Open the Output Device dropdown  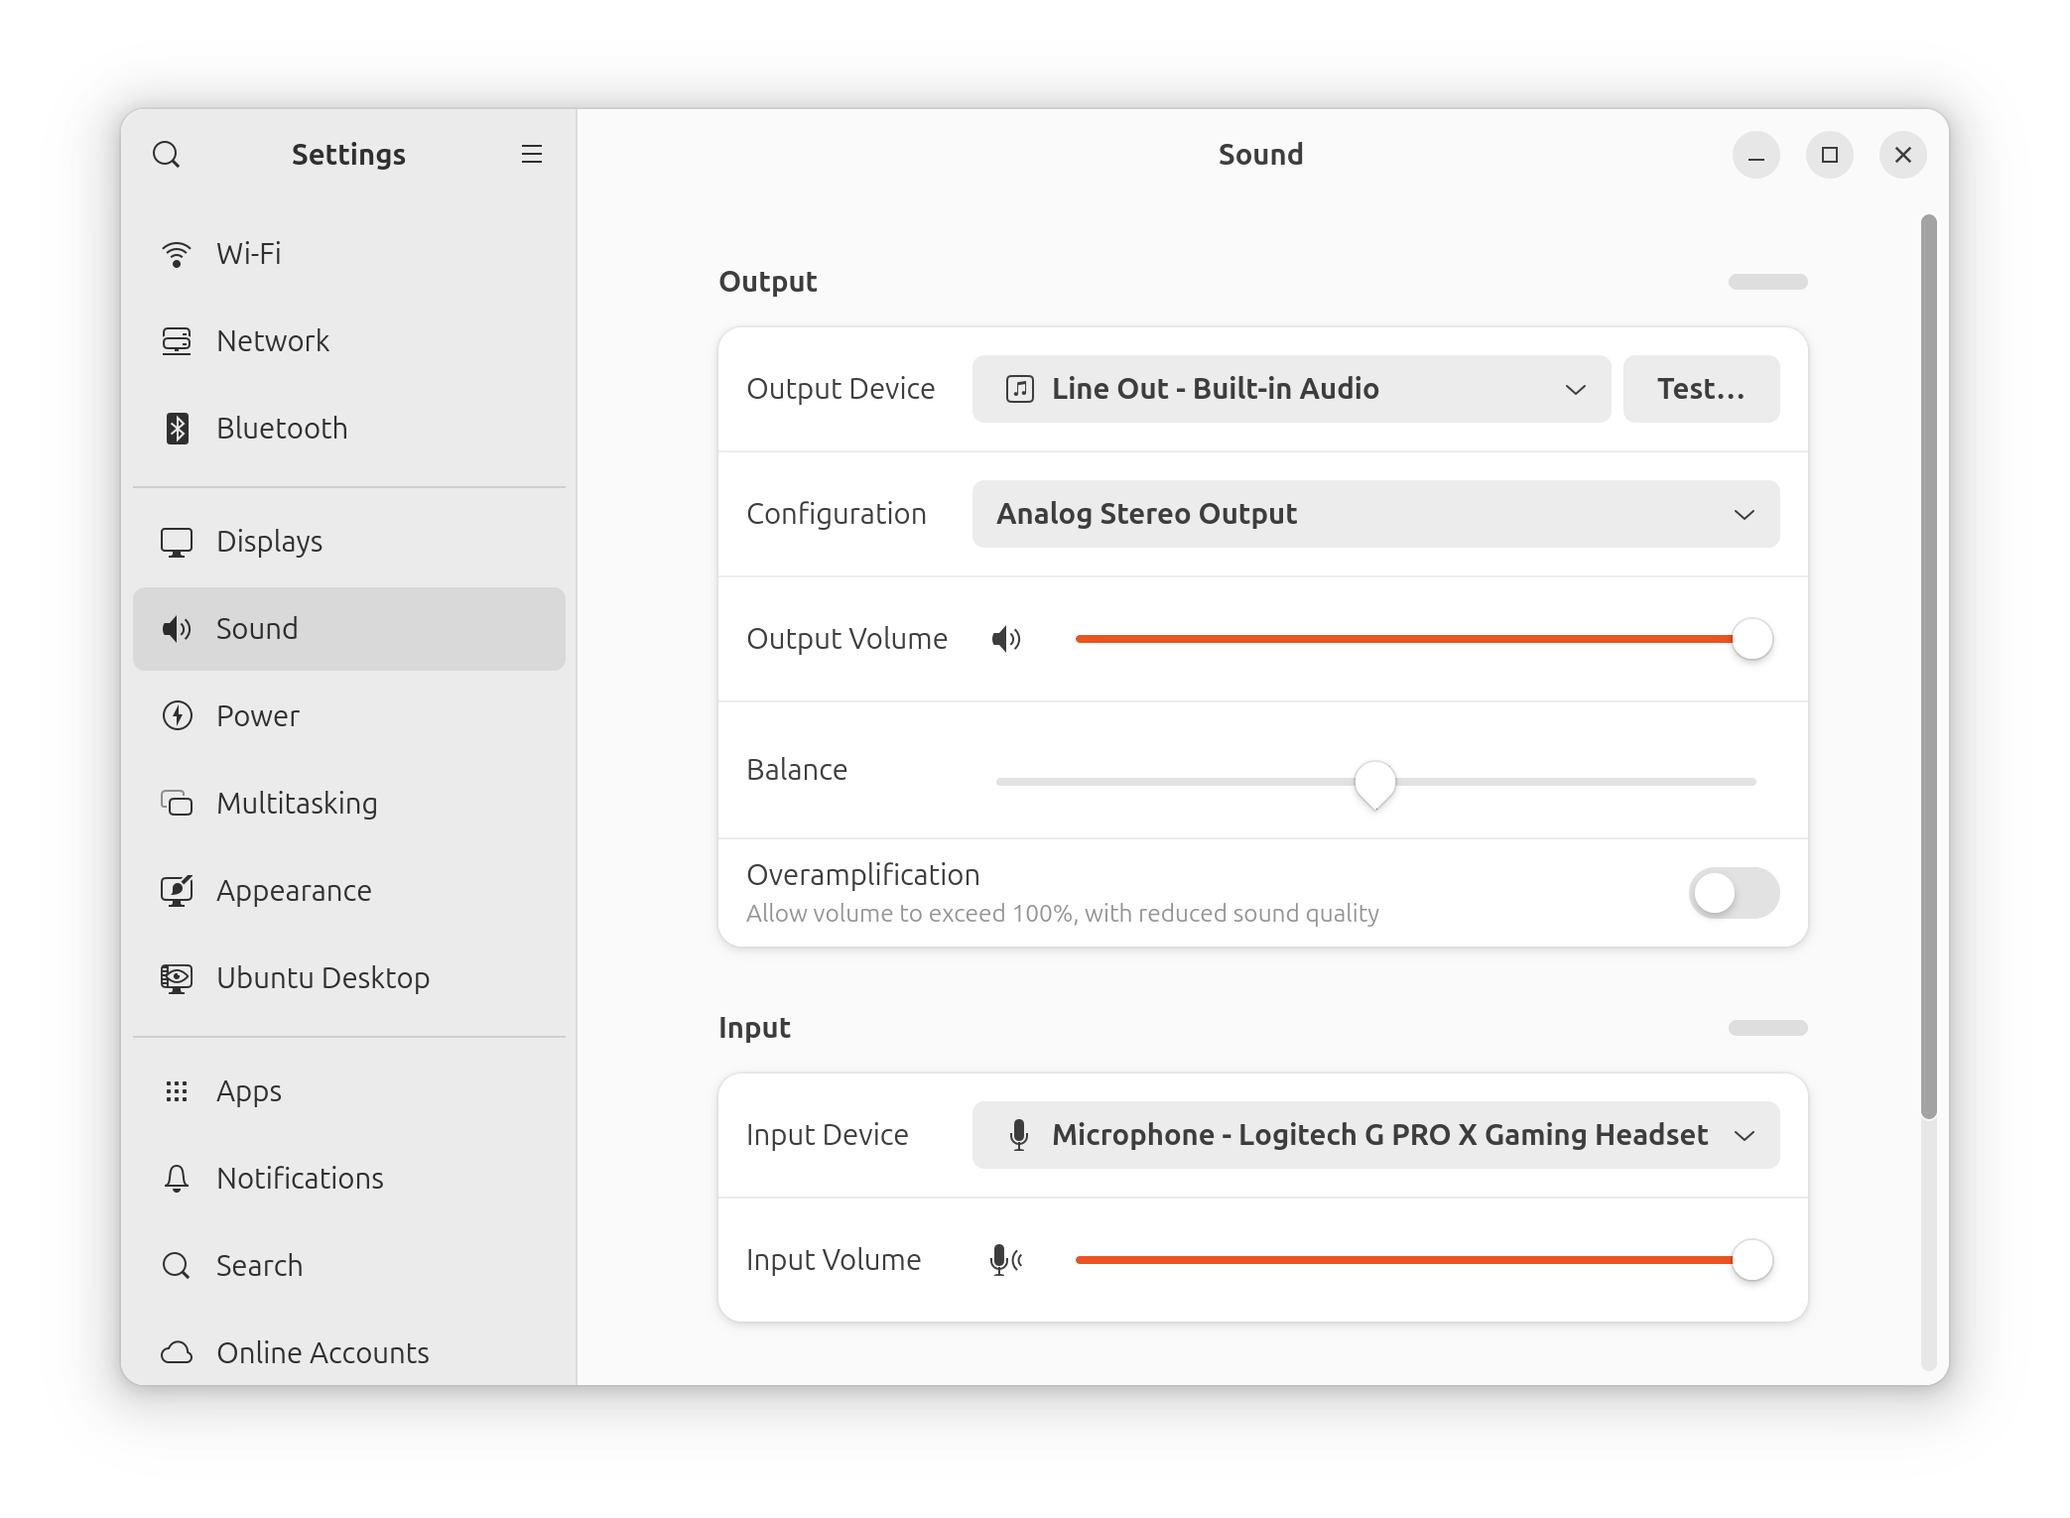(1290, 389)
